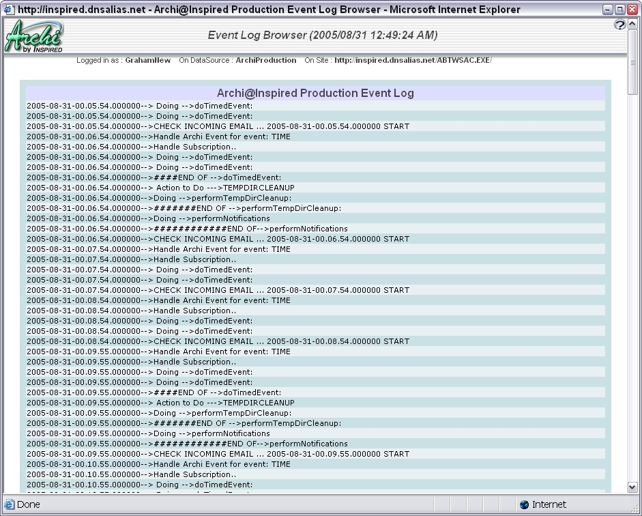Select the 00.09.55 END OF performNotifications row
The image size is (642, 516).
[187, 444]
